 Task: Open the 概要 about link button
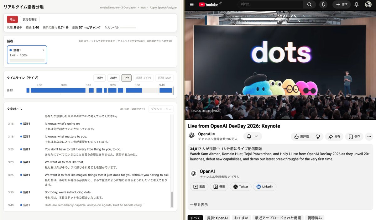click(219, 186)
